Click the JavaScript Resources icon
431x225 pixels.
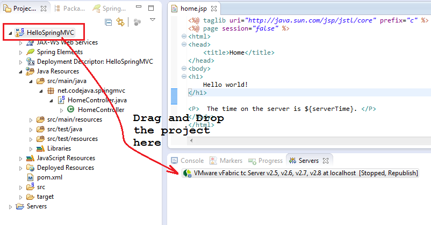[x=30, y=158]
